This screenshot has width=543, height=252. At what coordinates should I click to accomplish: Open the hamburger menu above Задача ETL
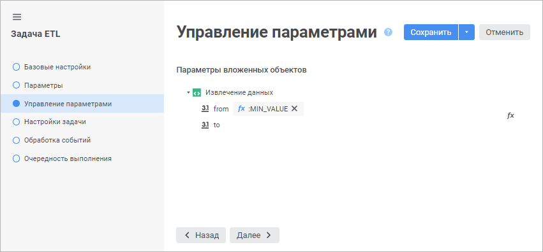pos(17,17)
